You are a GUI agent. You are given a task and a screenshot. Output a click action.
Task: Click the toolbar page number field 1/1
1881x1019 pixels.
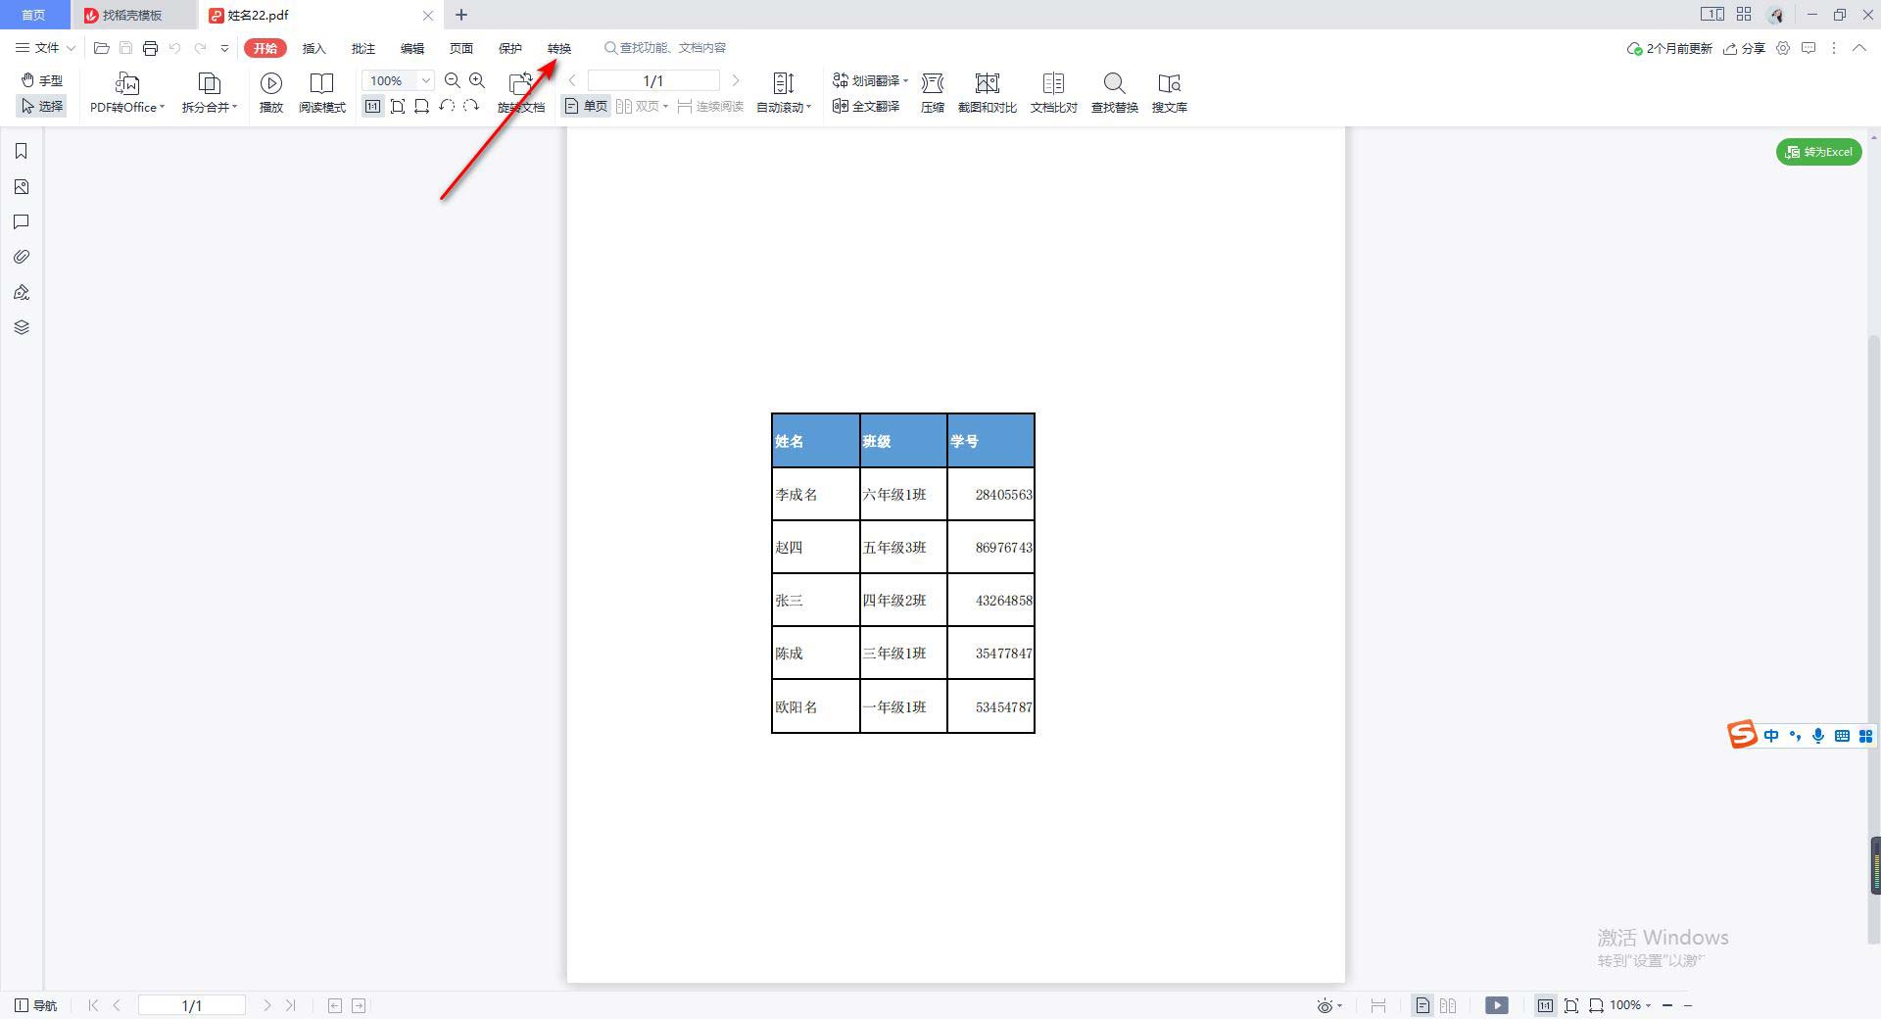[653, 80]
